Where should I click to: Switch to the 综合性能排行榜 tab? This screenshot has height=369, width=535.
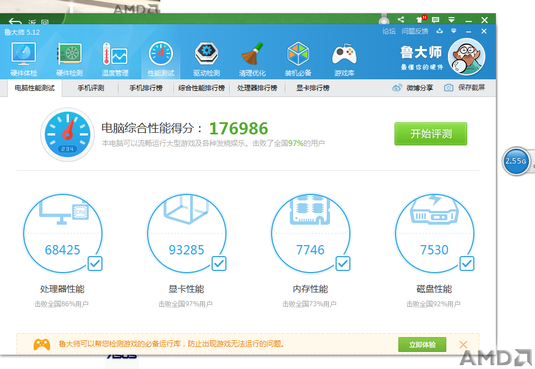(201, 88)
